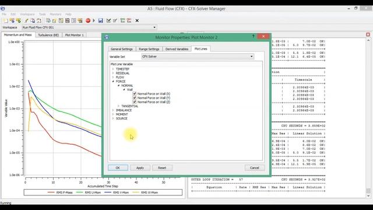
Task: Click the output pane scroll down arrow
Action: click(x=368, y=196)
